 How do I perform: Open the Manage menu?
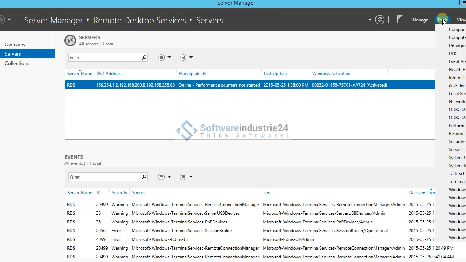click(420, 20)
